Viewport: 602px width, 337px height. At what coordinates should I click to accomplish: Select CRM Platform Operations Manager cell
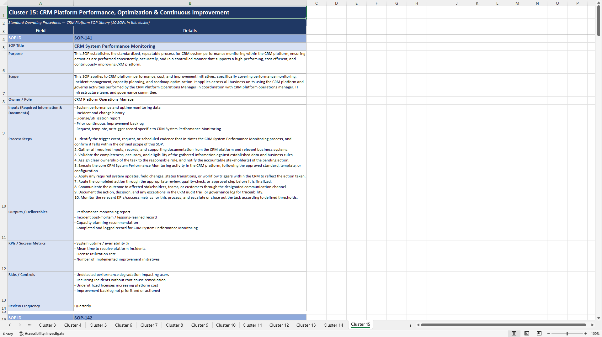pos(190,100)
